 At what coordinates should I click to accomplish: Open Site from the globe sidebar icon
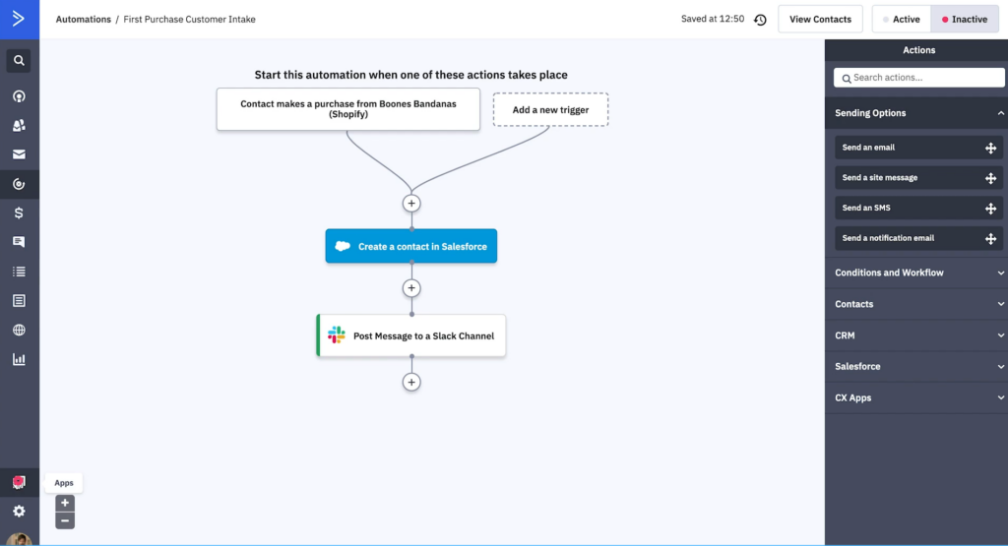coord(19,330)
